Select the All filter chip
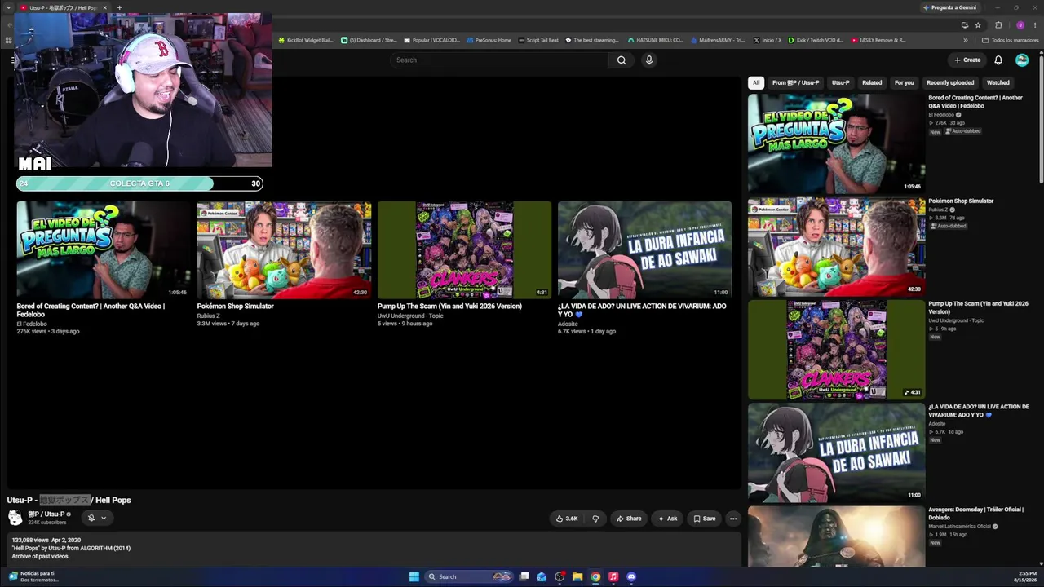The height and width of the screenshot is (587, 1044). 756,82
